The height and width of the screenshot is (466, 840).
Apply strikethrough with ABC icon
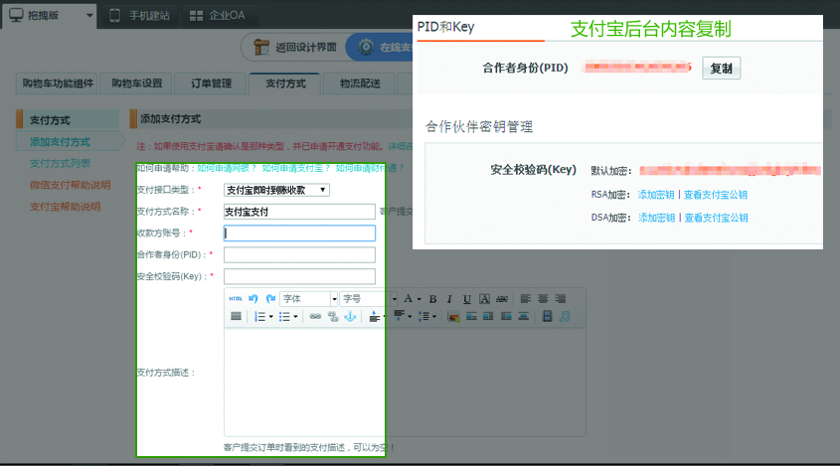[x=501, y=299]
